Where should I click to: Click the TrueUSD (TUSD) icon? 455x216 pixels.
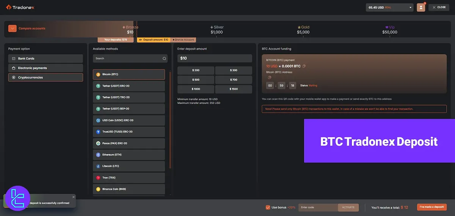(x=98, y=132)
